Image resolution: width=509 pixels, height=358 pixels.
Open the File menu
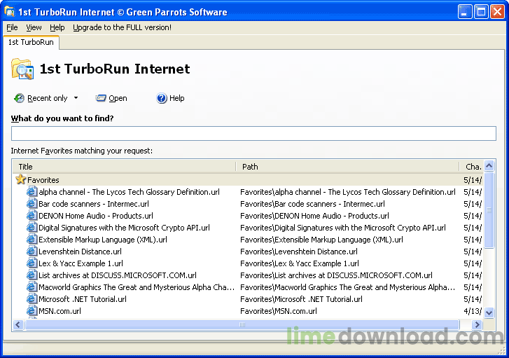(x=12, y=27)
